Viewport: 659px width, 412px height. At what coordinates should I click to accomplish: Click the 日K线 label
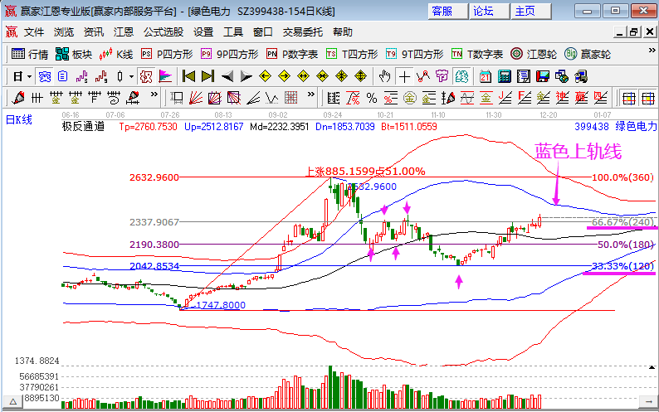click(19, 119)
